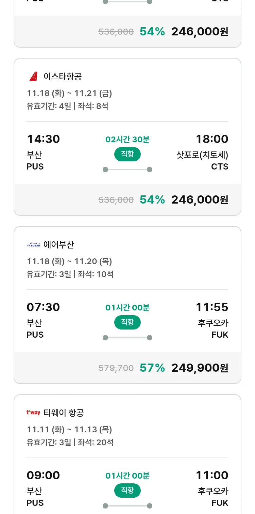Open the 티웨이 항공 airline name
Screen dimensions: 255x514
pos(64,413)
